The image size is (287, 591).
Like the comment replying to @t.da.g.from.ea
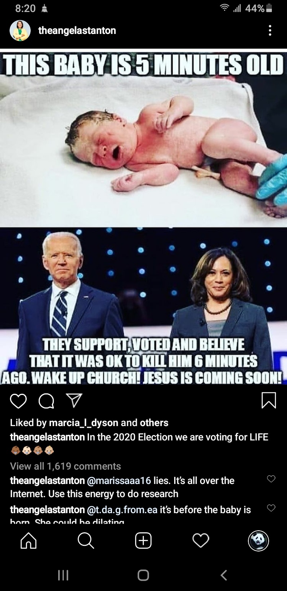271,508
